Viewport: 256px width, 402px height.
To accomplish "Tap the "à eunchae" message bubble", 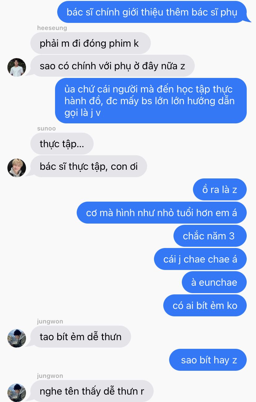I will click(214, 282).
